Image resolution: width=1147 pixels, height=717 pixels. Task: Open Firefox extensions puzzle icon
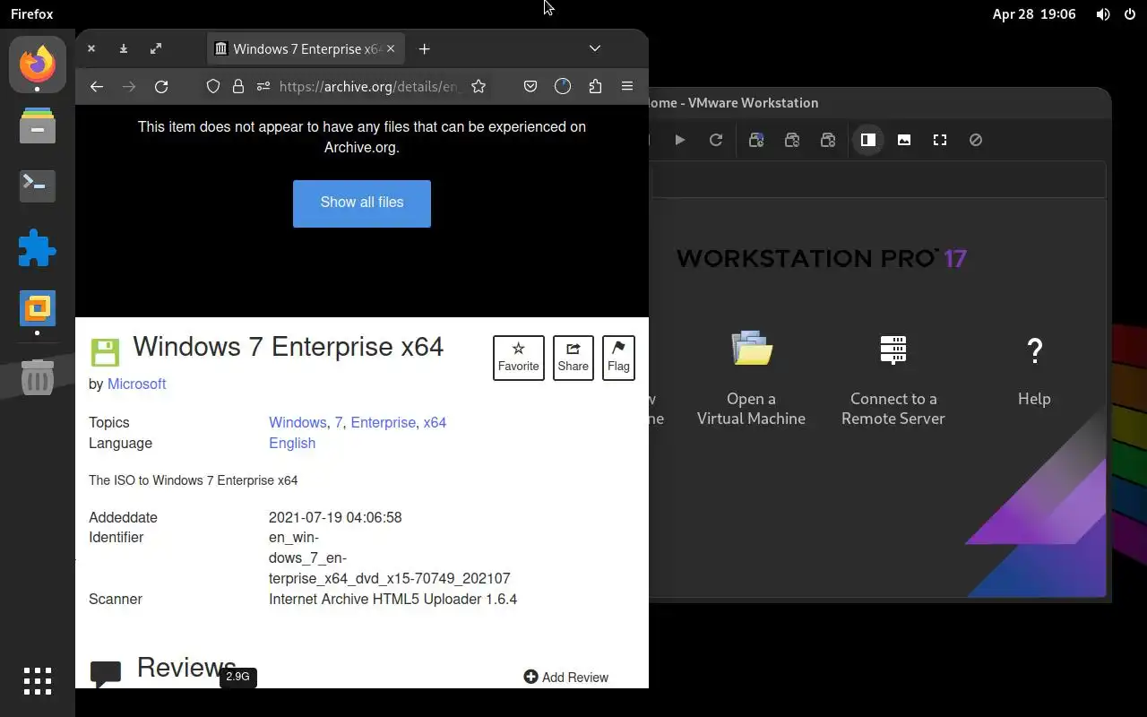pos(595,86)
